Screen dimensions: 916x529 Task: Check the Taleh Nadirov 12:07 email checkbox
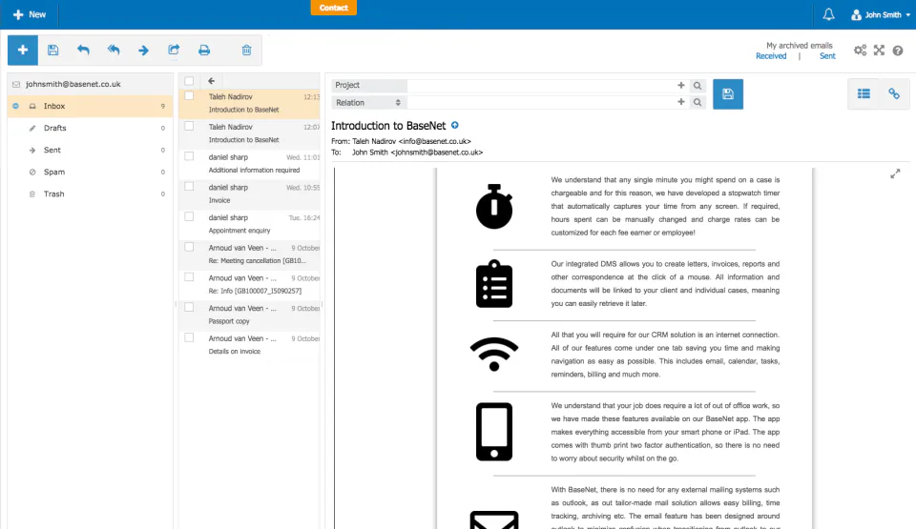tap(189, 126)
